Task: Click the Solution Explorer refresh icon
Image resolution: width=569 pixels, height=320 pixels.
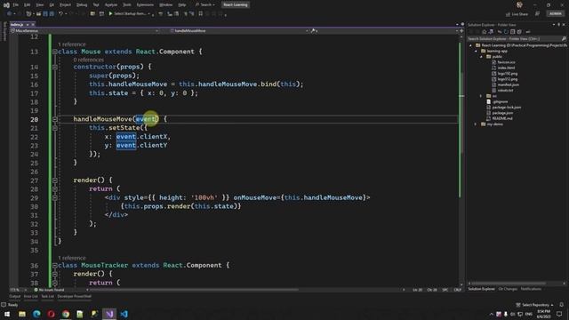Action: [x=506, y=32]
